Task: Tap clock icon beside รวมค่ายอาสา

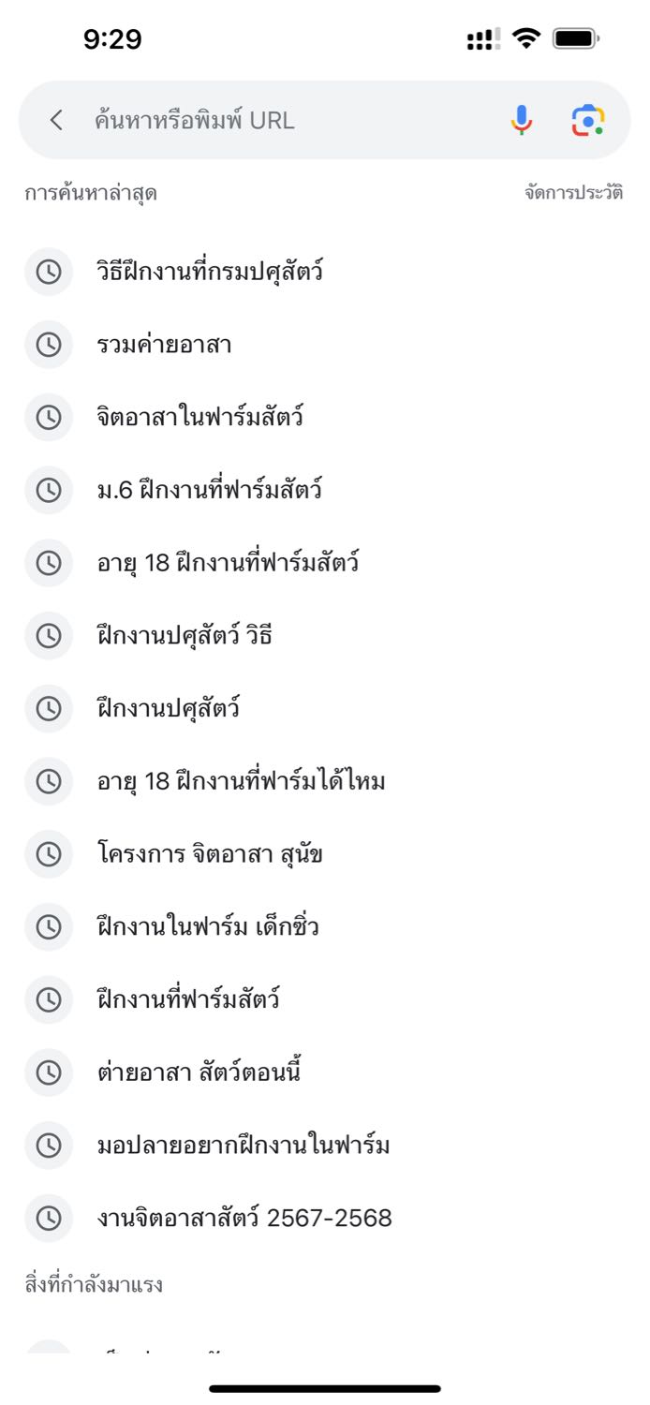Action: coord(48,345)
